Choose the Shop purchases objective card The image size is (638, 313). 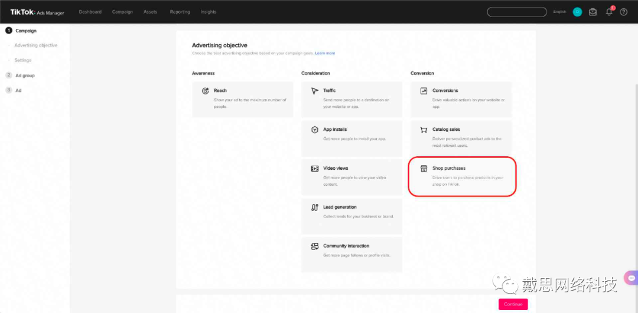pyautogui.click(x=462, y=177)
